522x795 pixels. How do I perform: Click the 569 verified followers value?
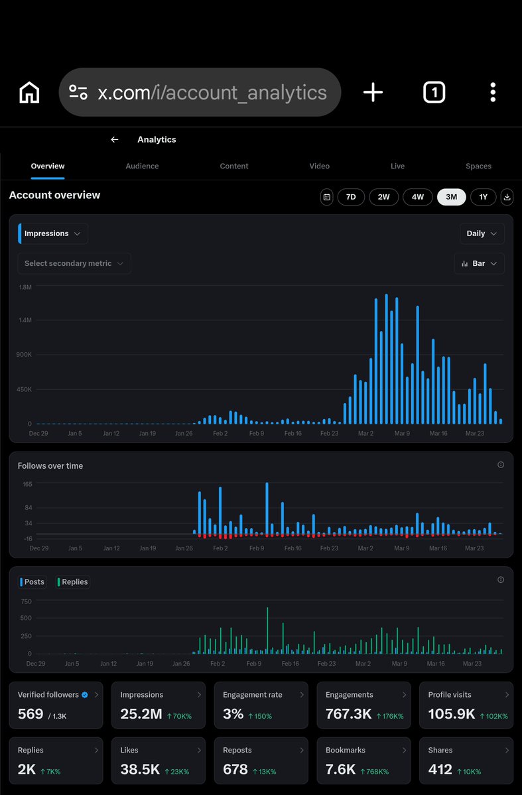click(31, 714)
